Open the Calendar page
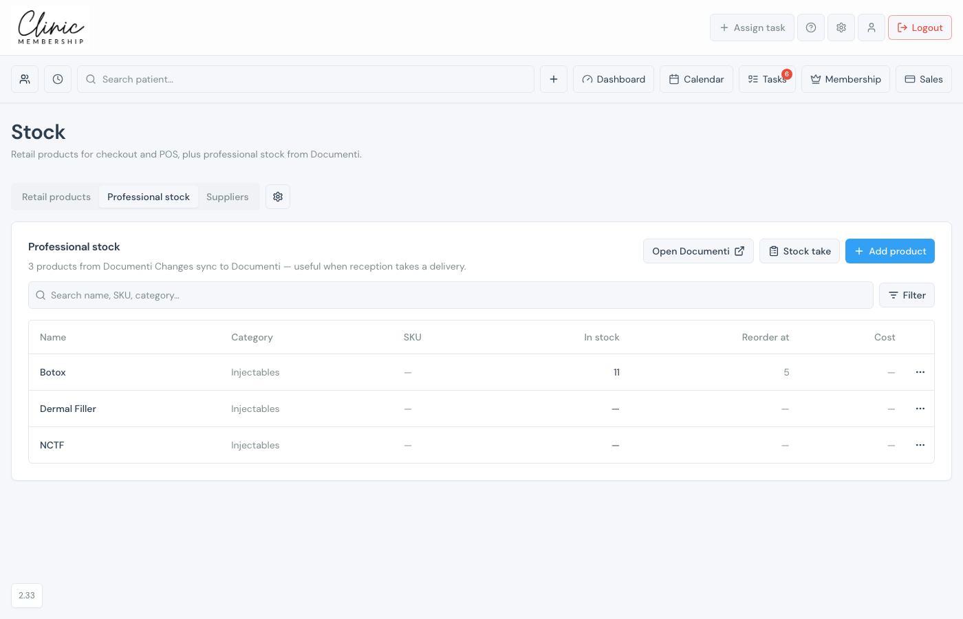 click(x=697, y=79)
